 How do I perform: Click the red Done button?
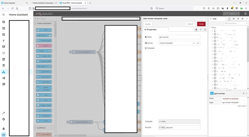[201, 24]
